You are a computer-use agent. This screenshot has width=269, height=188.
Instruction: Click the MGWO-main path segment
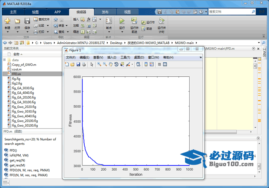coord(184,43)
